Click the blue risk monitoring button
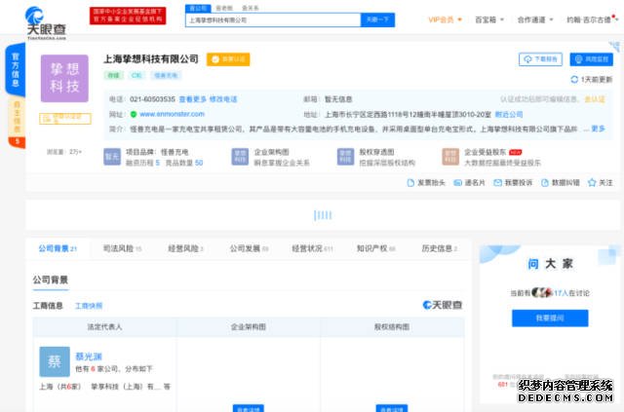This screenshot has width=624, height=412. [592, 59]
